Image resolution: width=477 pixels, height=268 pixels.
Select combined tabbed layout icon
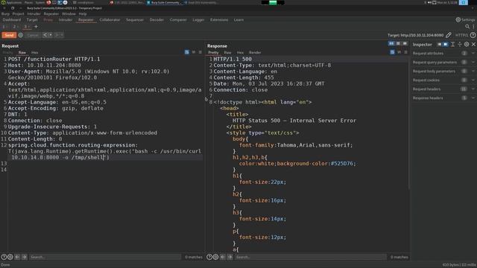[x=405, y=44]
